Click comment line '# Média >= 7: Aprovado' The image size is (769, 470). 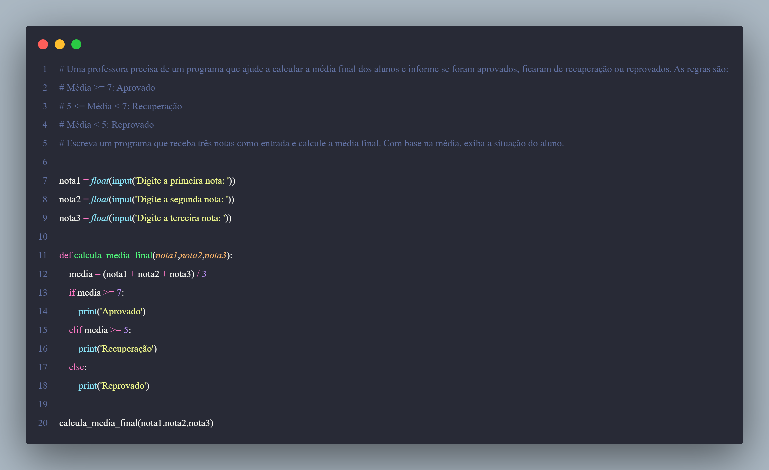coord(107,88)
